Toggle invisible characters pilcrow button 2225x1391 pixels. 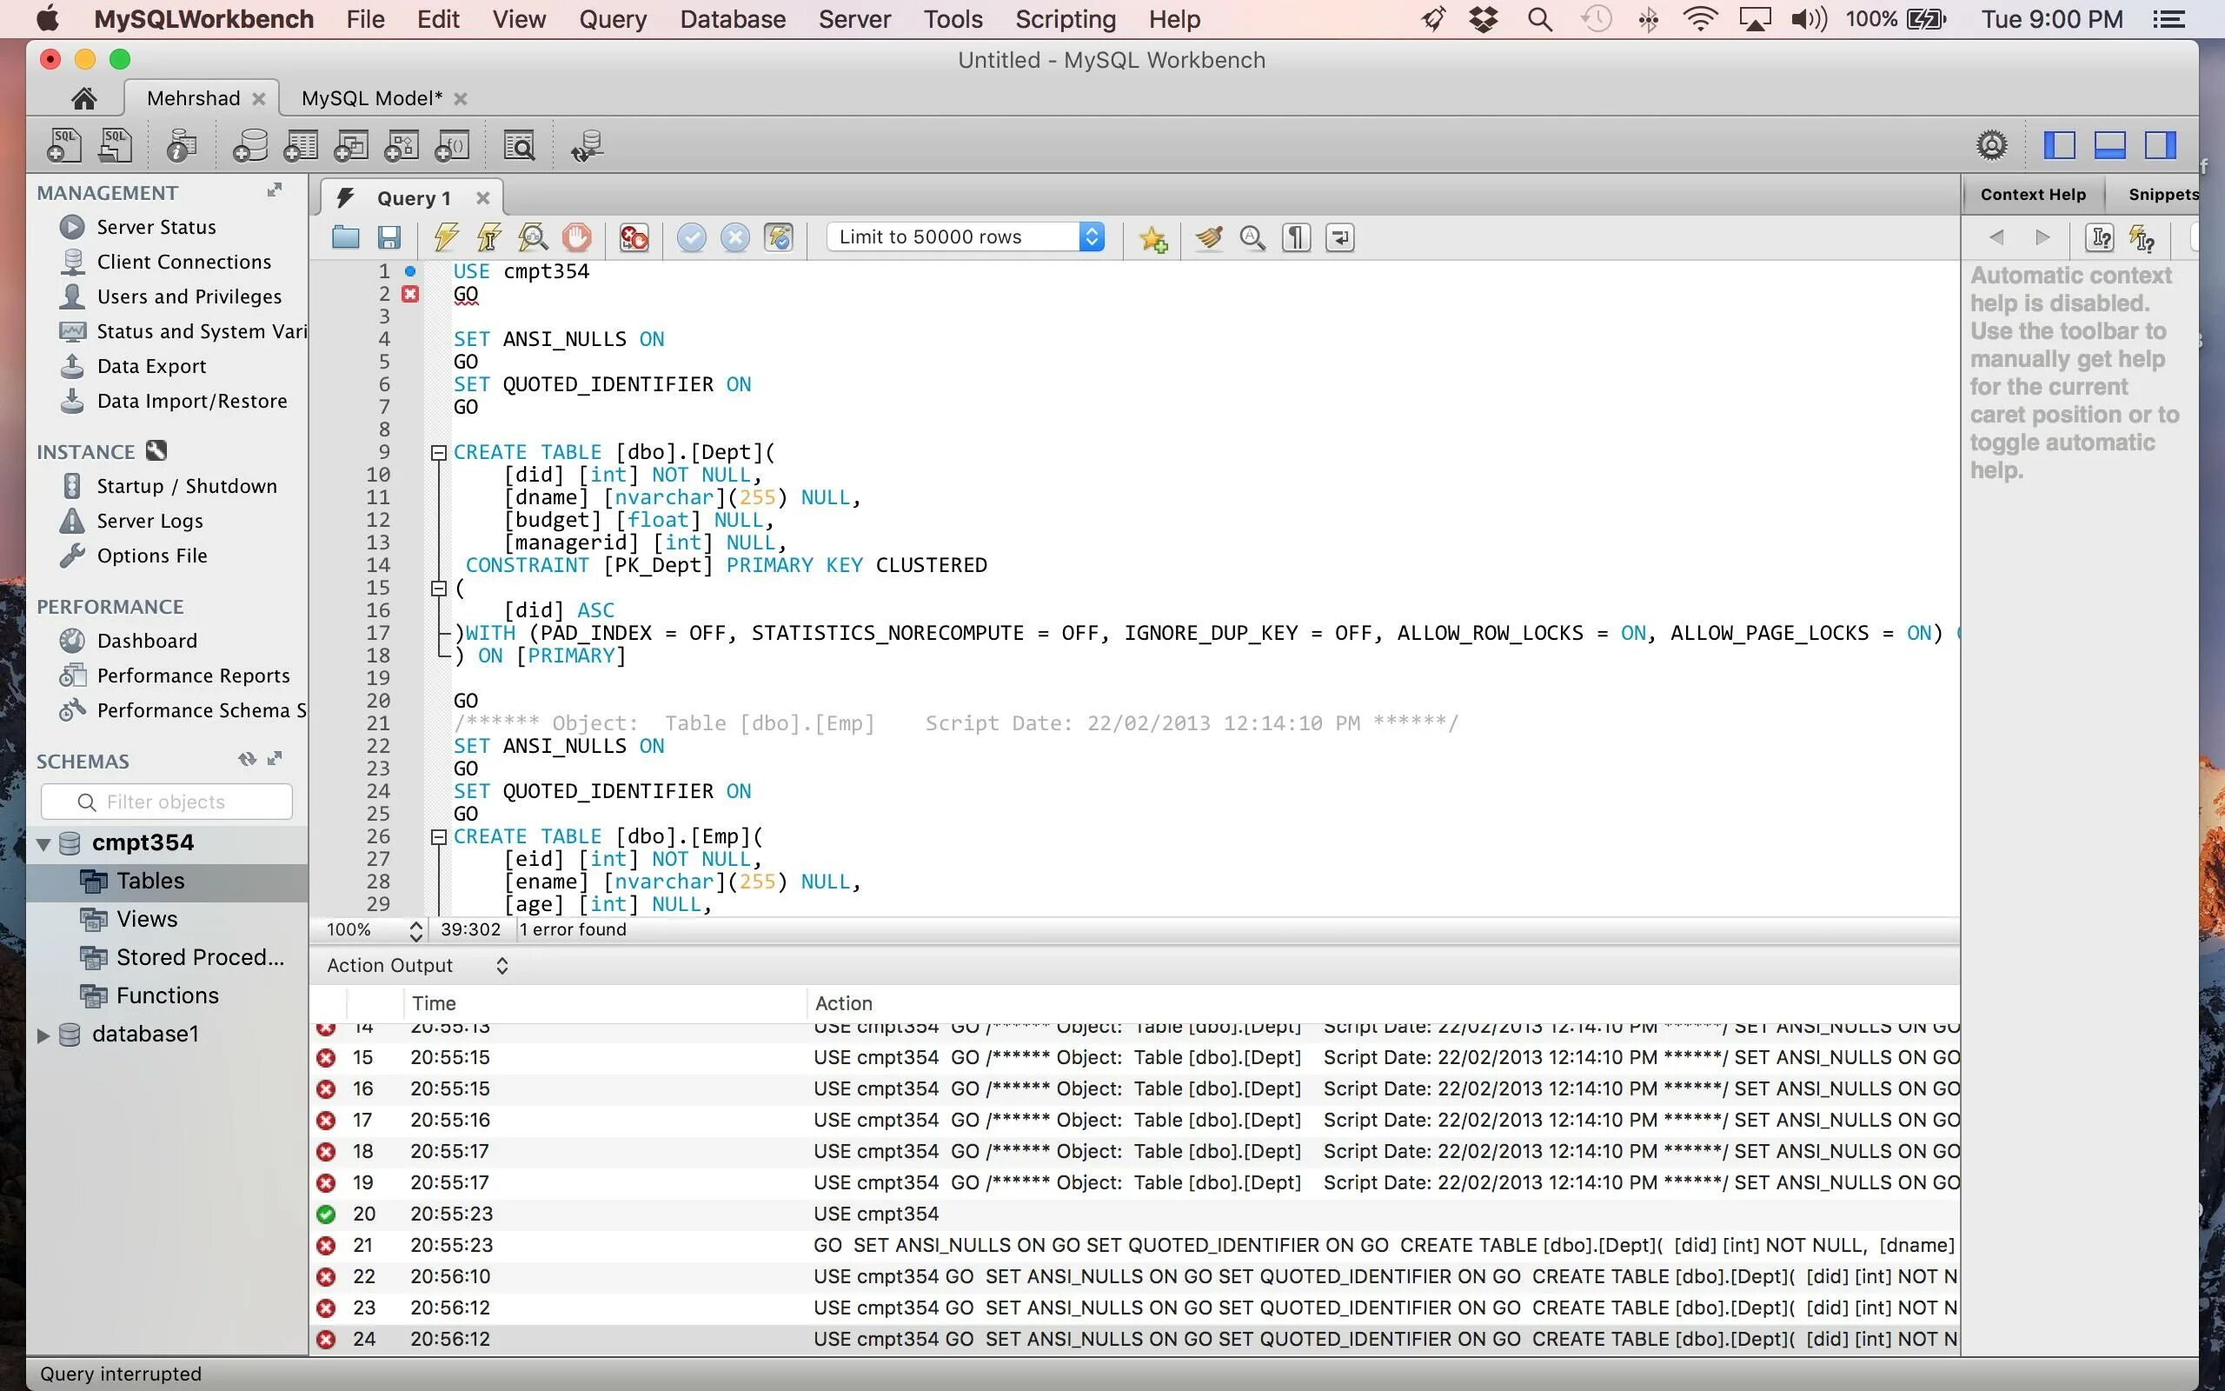[x=1296, y=237]
